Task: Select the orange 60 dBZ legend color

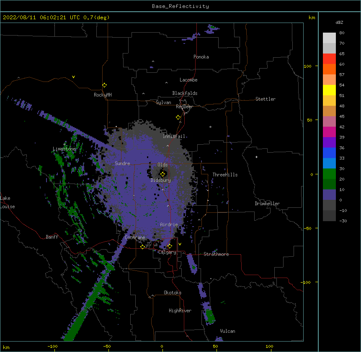Action: [329, 69]
